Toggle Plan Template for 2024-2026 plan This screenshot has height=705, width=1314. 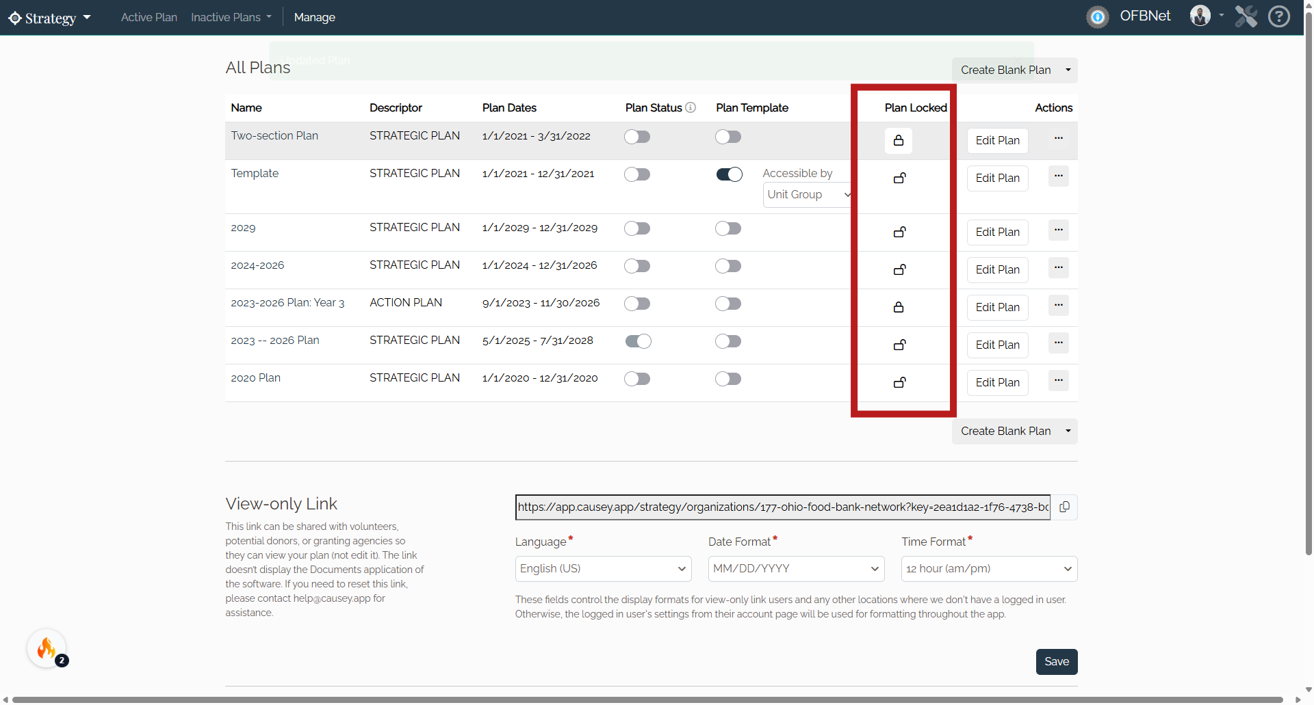click(x=728, y=267)
